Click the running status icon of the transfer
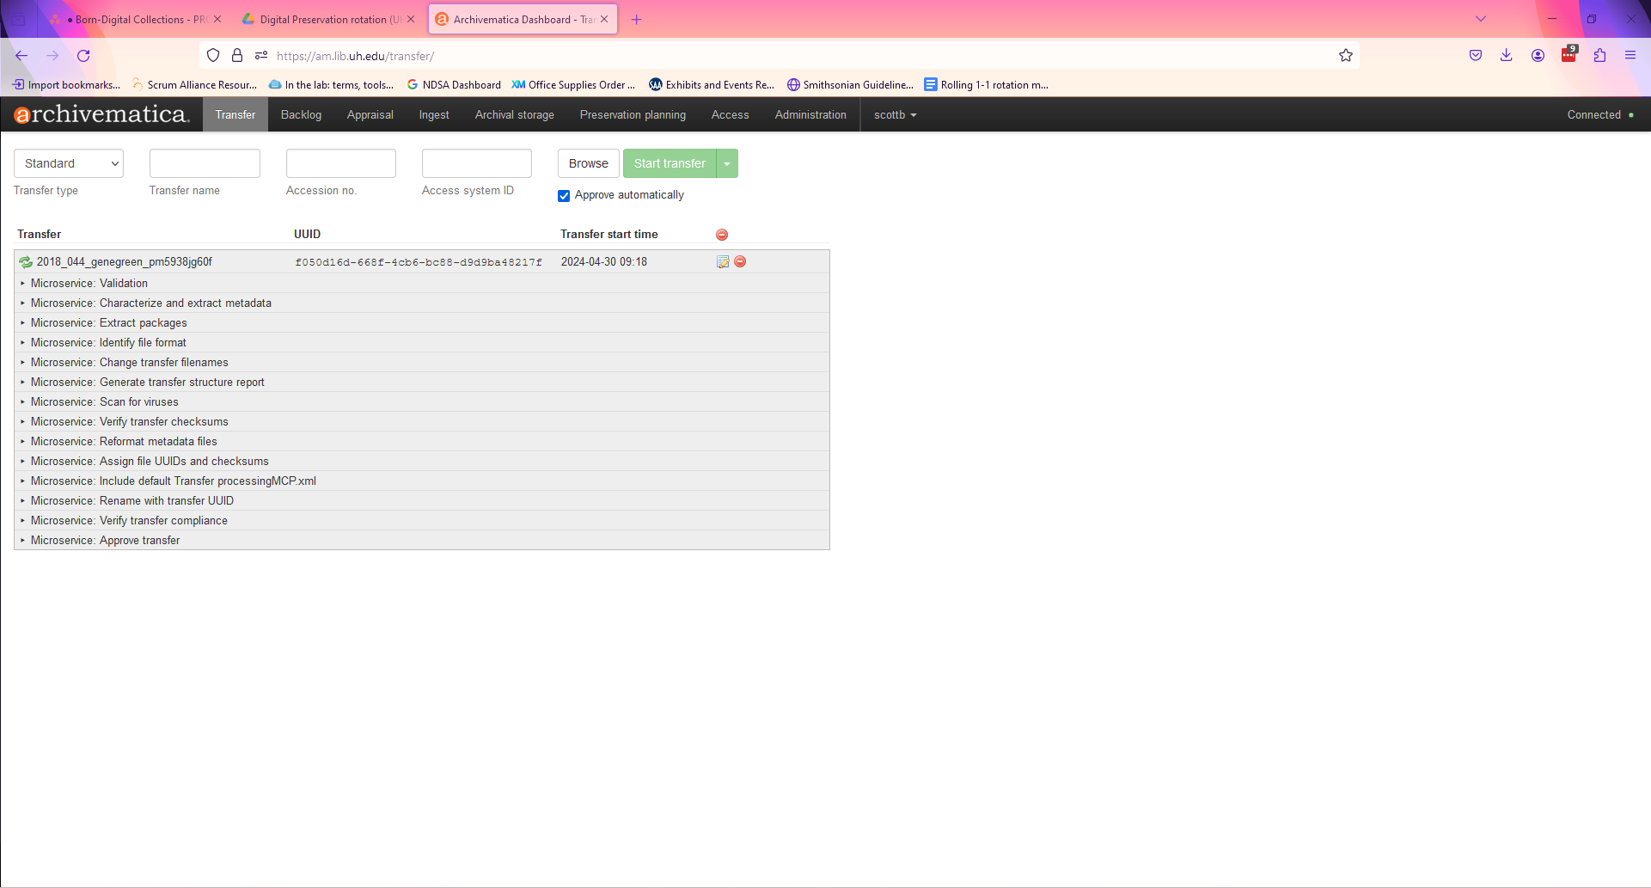This screenshot has height=888, width=1651. 26,262
